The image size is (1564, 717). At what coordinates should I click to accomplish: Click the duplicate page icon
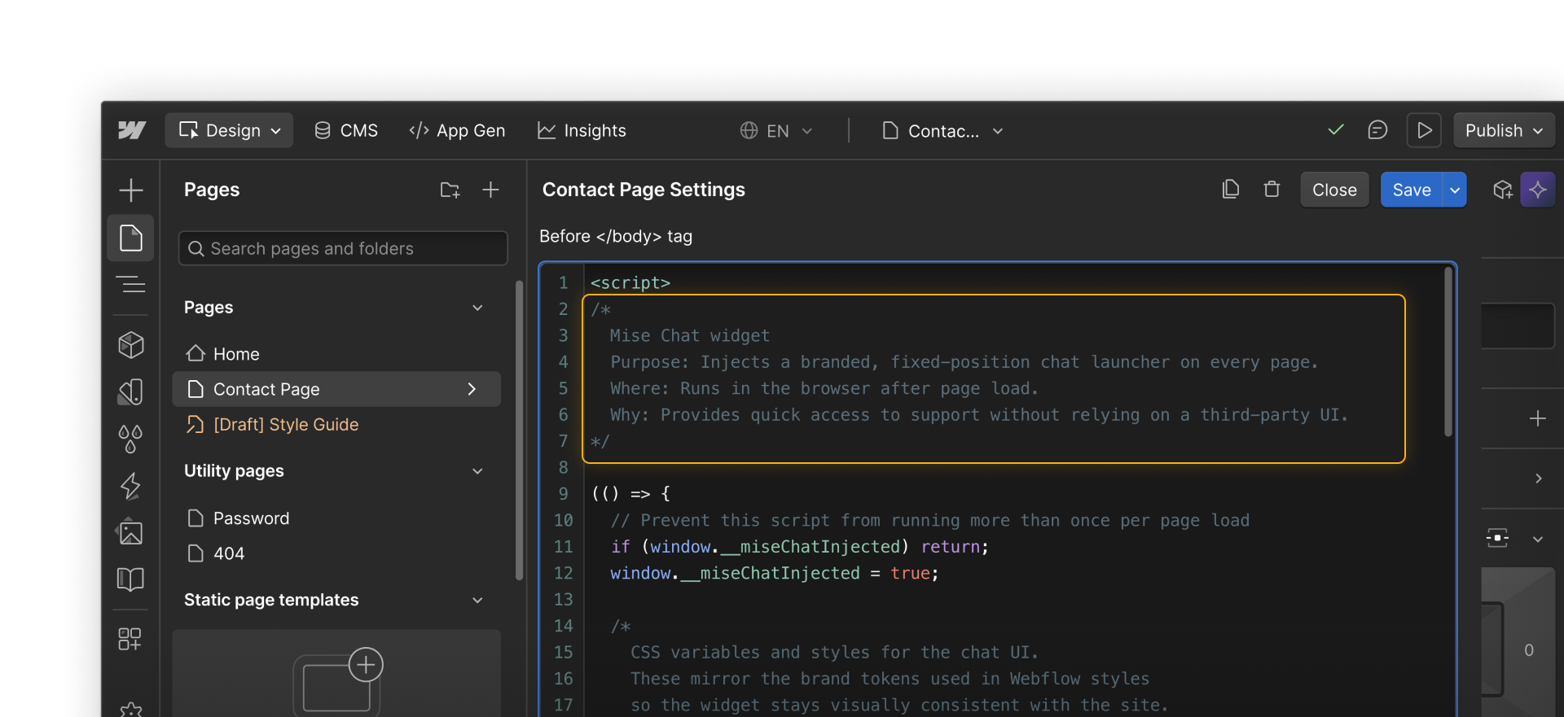click(x=1231, y=190)
